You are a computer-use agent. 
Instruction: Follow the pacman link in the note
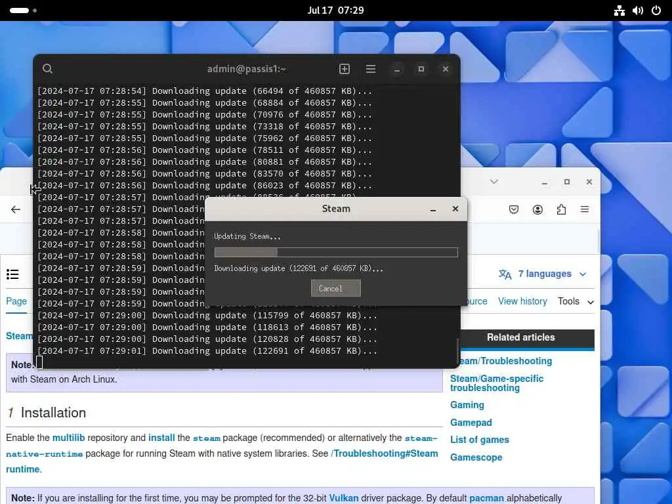point(486,498)
